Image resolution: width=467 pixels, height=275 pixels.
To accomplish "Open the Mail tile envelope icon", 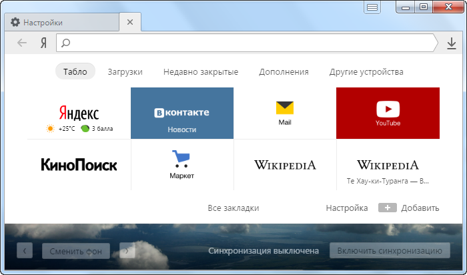I will point(285,108).
